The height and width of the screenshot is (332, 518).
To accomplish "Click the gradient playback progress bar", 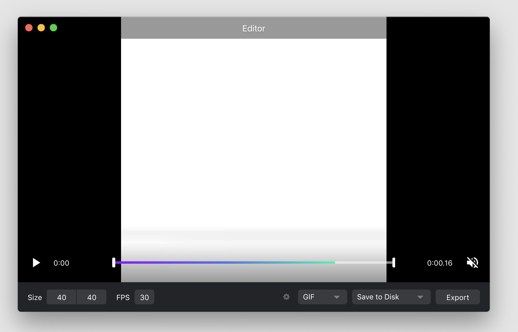I will [225, 263].
